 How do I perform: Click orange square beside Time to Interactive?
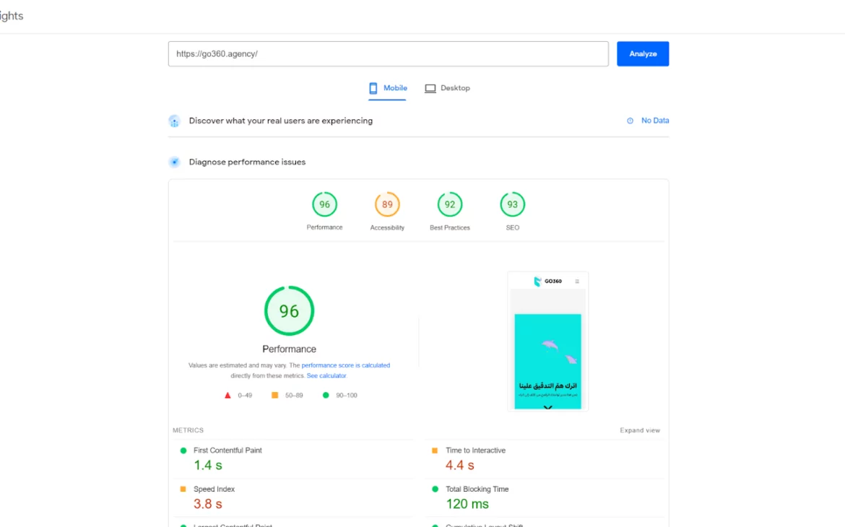click(435, 450)
